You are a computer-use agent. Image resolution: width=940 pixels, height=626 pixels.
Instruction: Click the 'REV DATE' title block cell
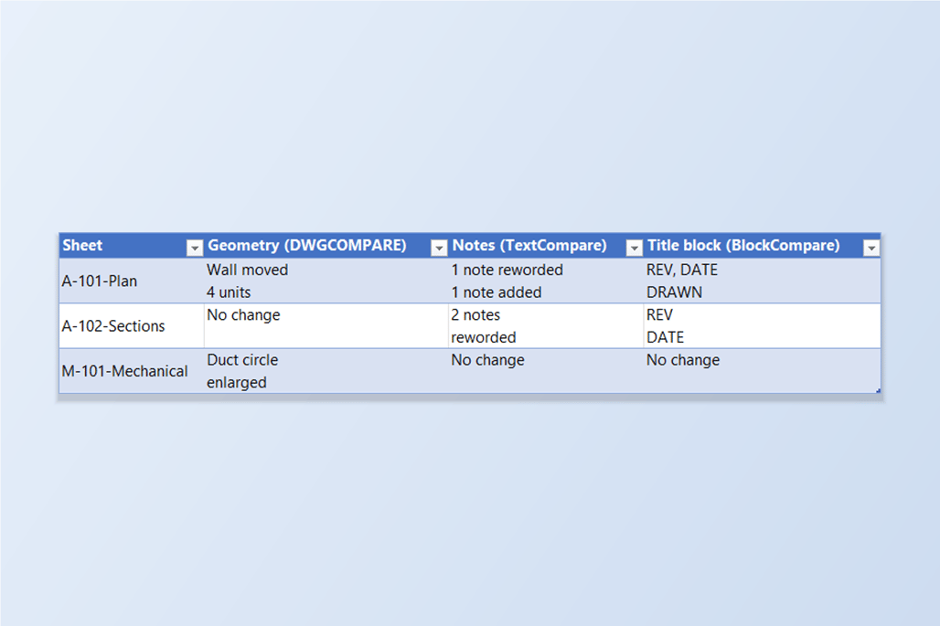pos(762,326)
